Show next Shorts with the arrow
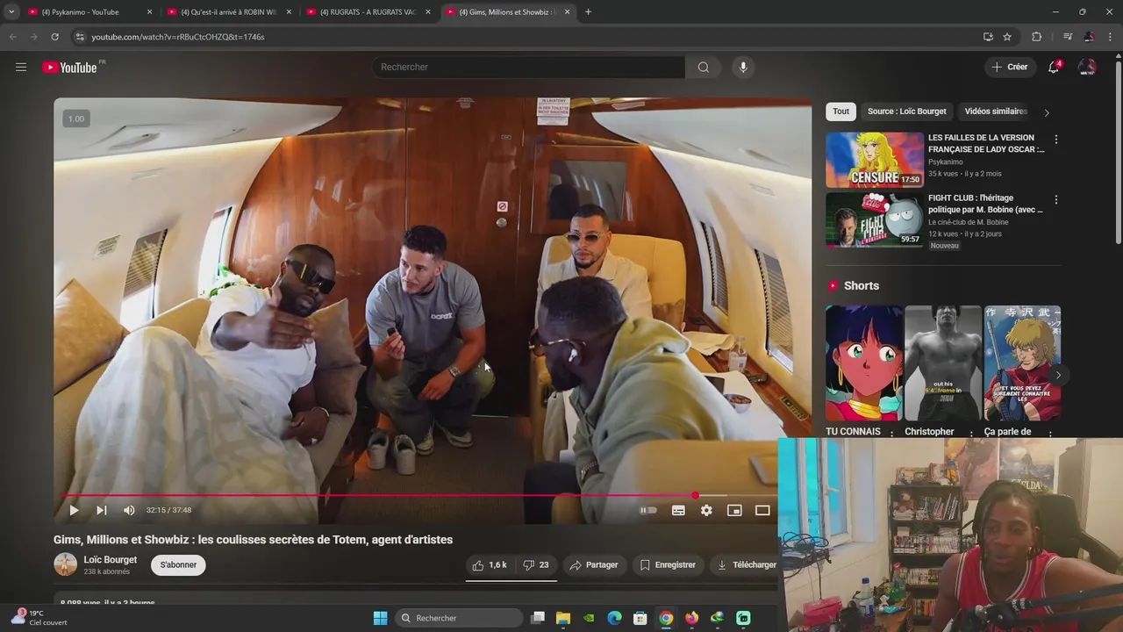The image size is (1123, 632). pos(1058,375)
